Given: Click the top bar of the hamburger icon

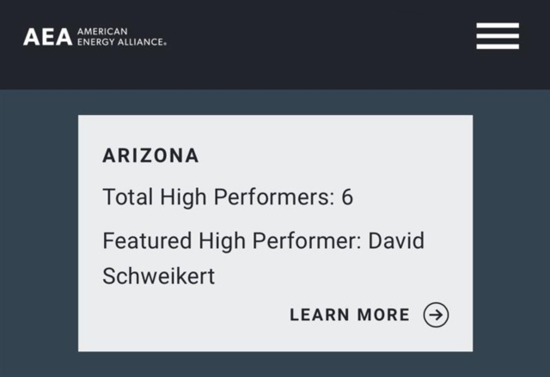Looking at the screenshot, I should coord(498,26).
